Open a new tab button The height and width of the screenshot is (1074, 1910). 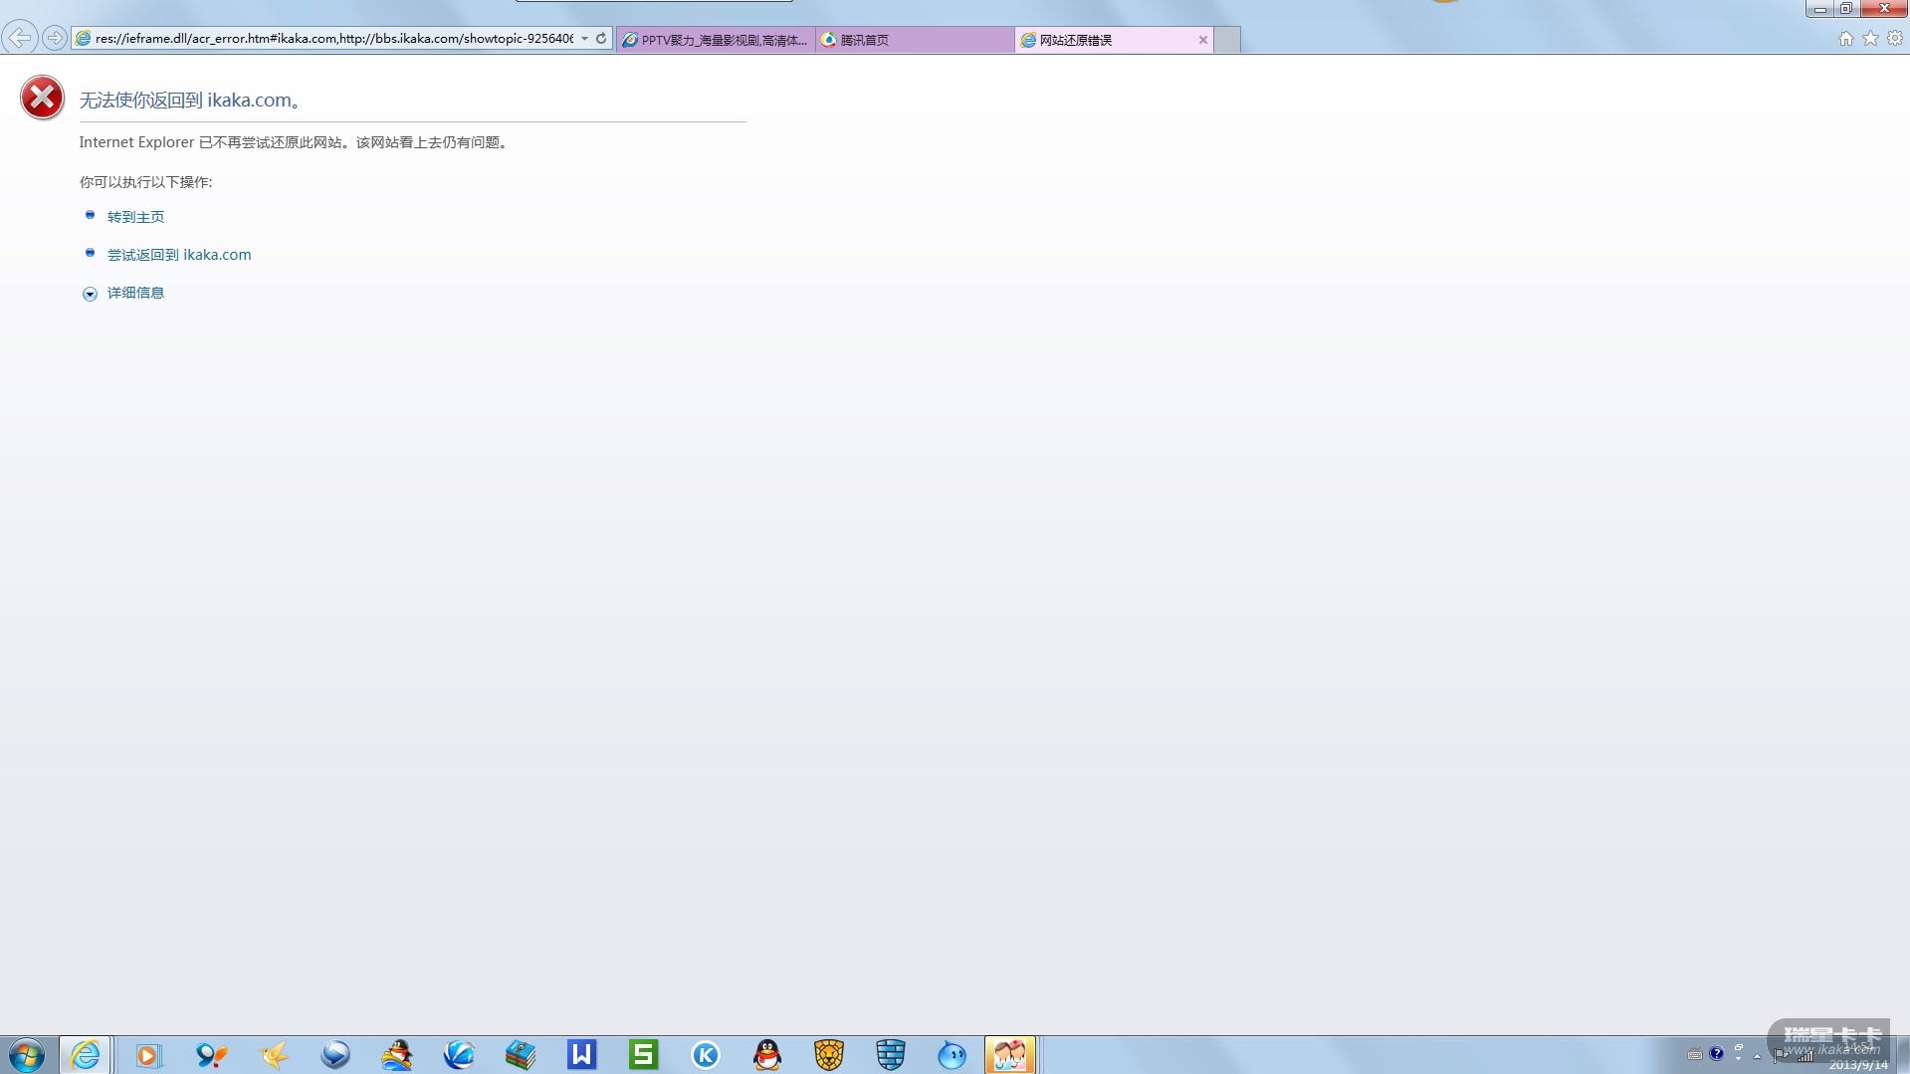click(x=1227, y=40)
